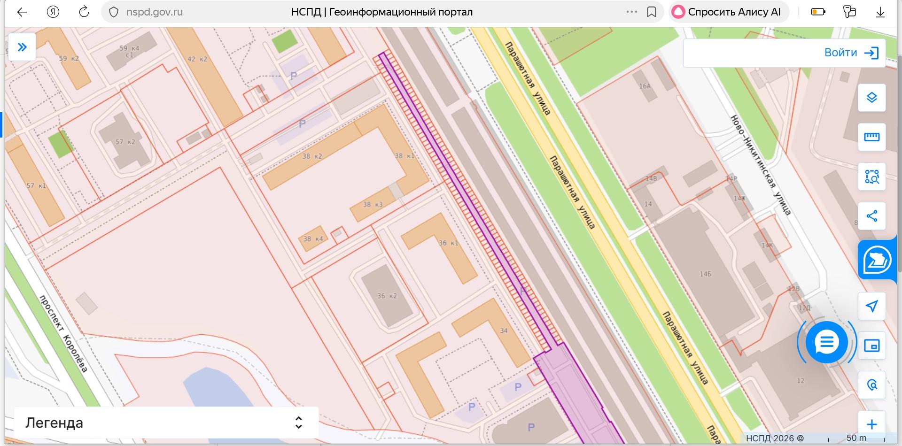This screenshot has width=902, height=446.
Task: Open the three-dots menu in address bar
Action: click(x=631, y=12)
